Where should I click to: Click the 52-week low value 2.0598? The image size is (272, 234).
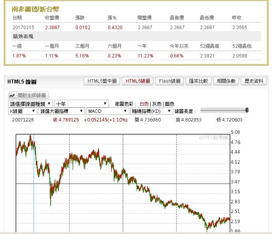click(240, 56)
